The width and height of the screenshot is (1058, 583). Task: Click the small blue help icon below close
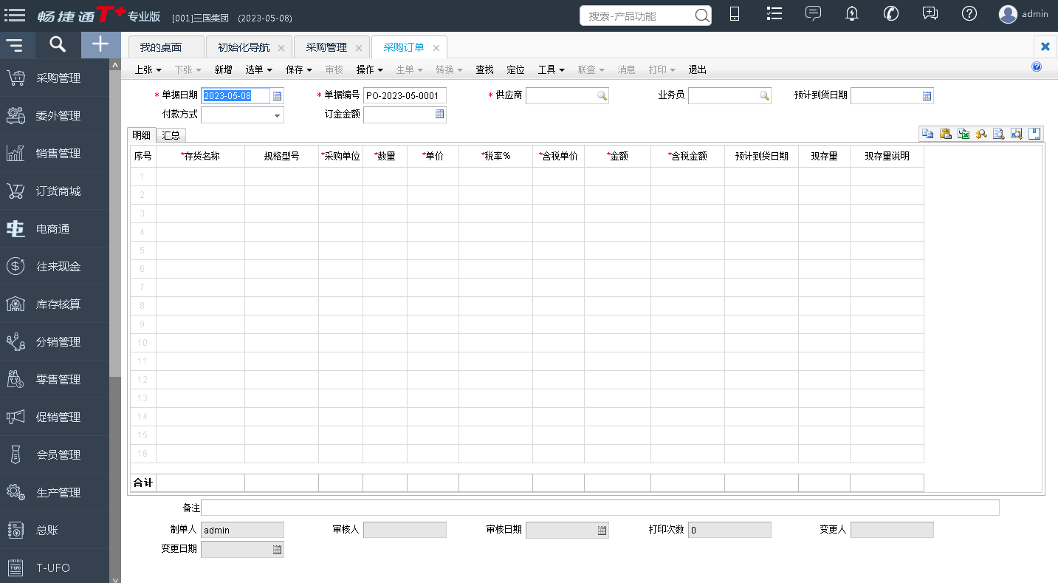click(x=1037, y=67)
